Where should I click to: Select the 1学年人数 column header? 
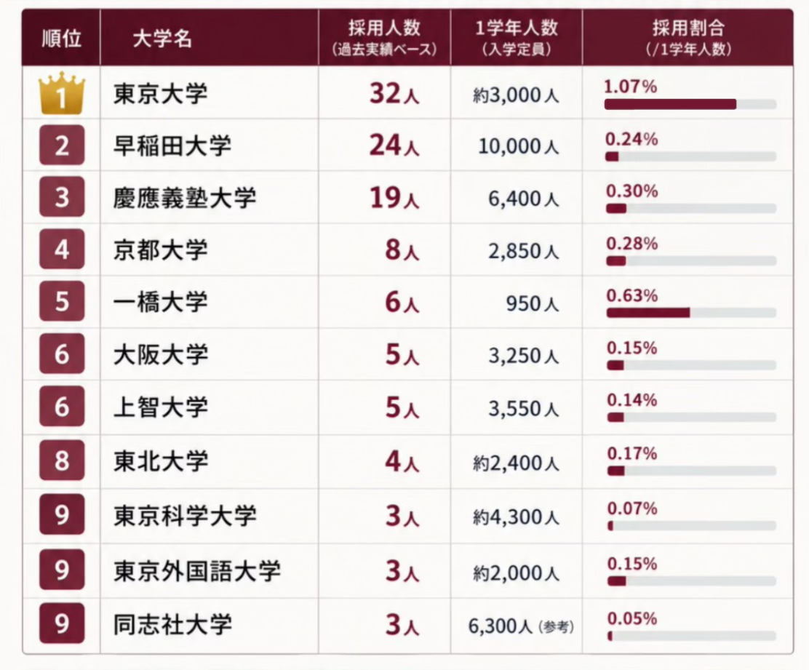(x=517, y=38)
